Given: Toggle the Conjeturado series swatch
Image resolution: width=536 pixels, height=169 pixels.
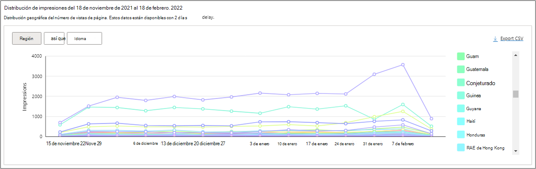Looking at the screenshot, I should tap(461, 83).
